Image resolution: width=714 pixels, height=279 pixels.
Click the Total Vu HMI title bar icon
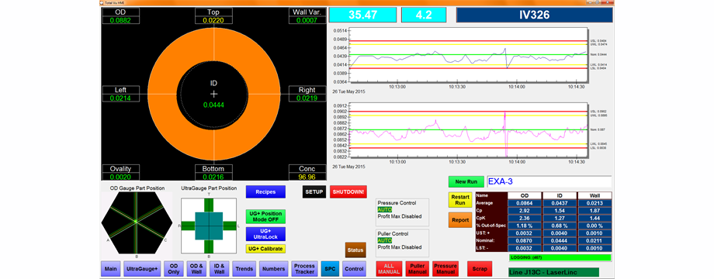102,2
